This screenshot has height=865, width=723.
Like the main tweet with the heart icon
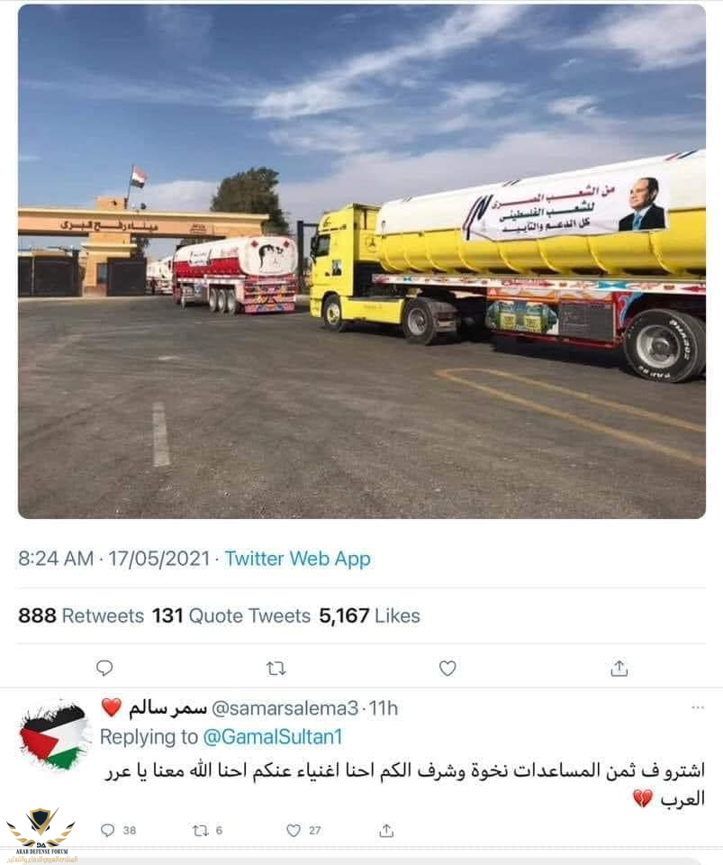click(447, 668)
